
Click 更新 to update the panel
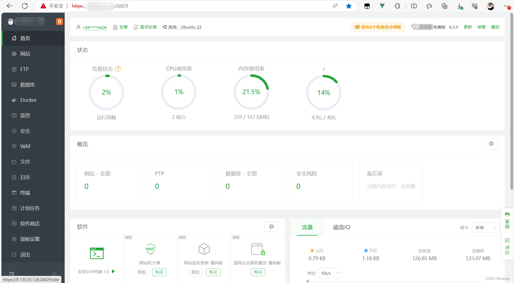(x=467, y=27)
